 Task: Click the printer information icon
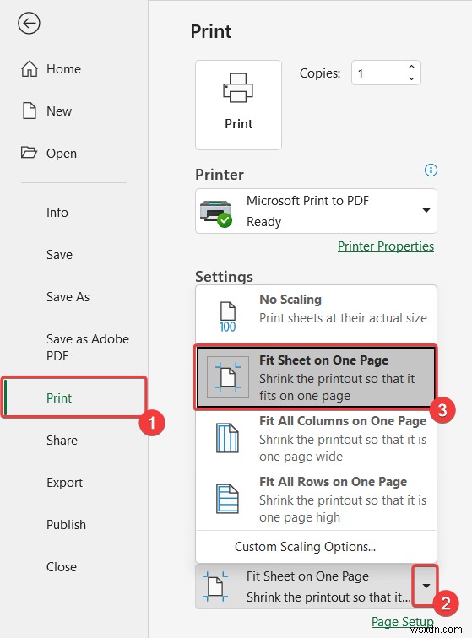click(431, 170)
